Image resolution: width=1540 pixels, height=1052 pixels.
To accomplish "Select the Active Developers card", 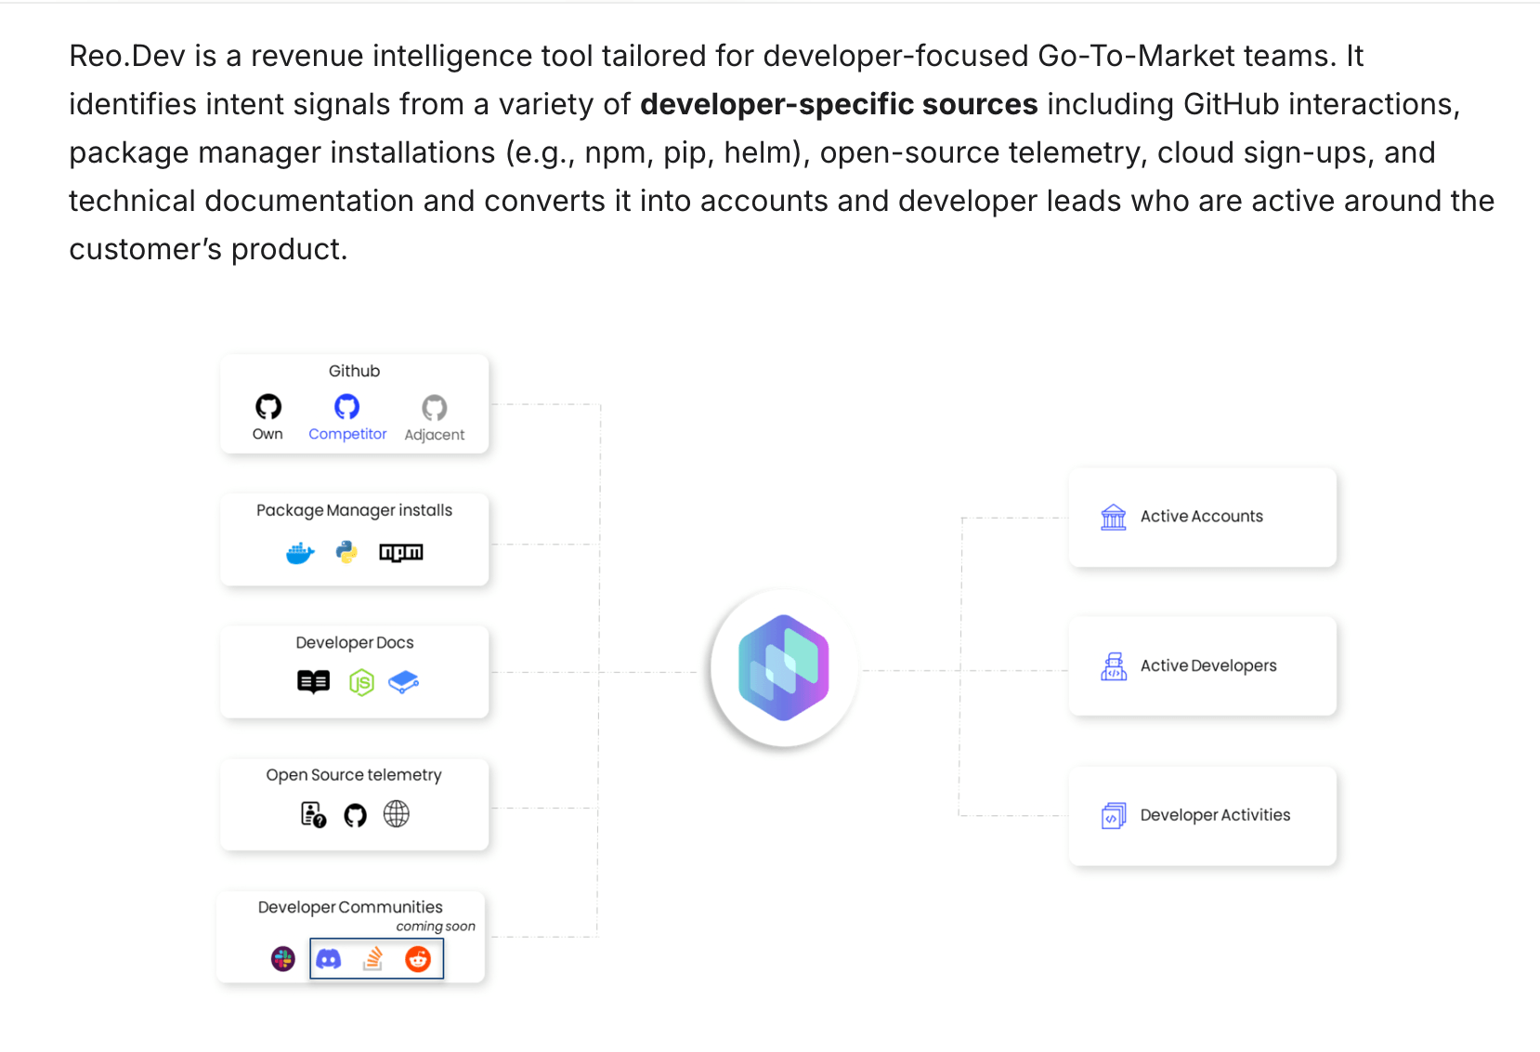I will (1202, 665).
